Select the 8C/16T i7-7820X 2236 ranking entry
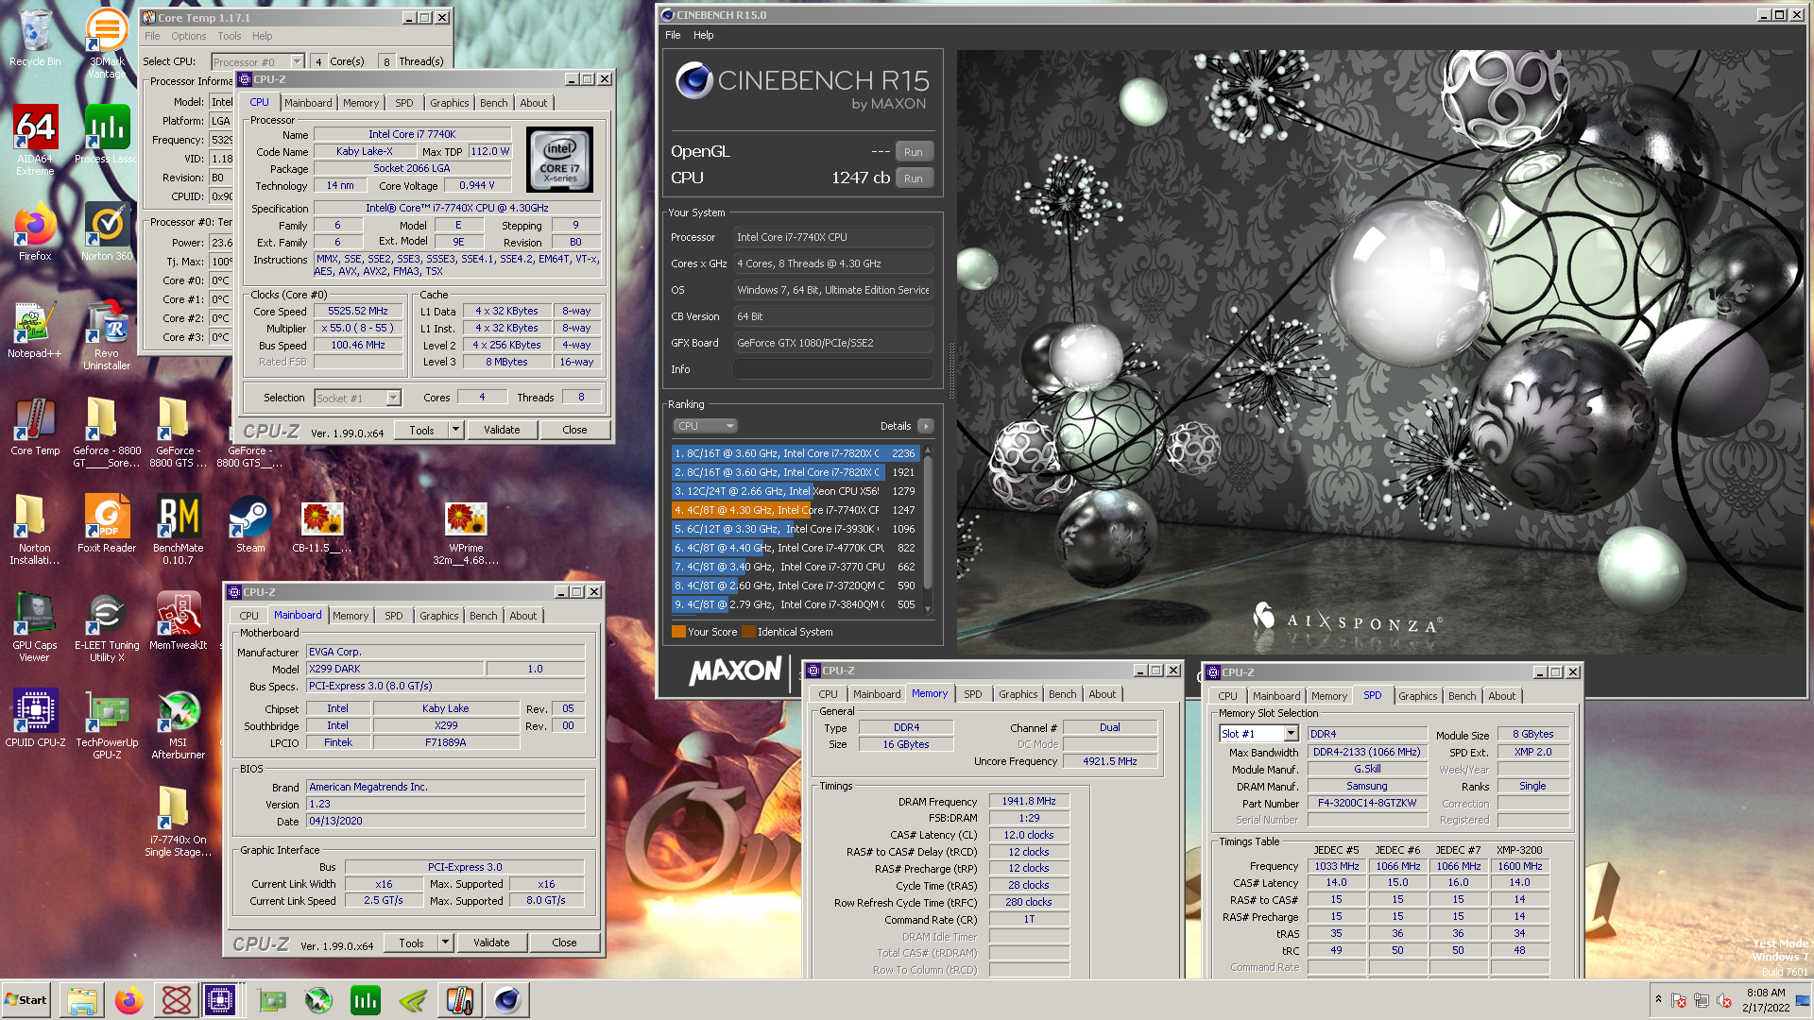1814x1020 pixels. coord(795,453)
